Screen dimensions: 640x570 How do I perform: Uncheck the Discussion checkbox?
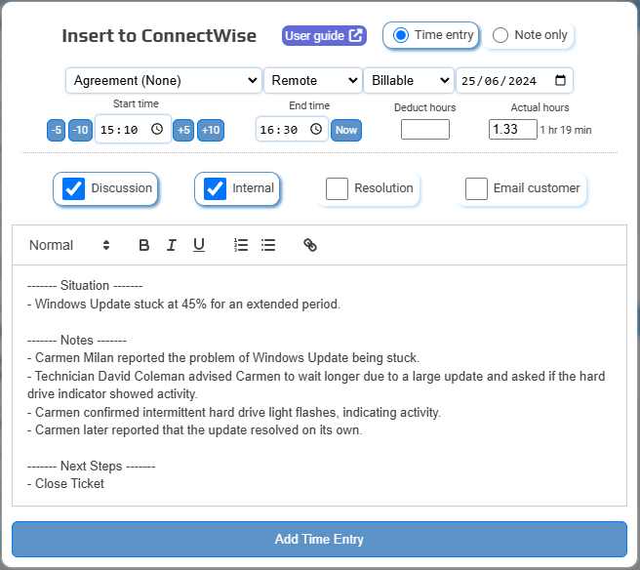tap(73, 188)
